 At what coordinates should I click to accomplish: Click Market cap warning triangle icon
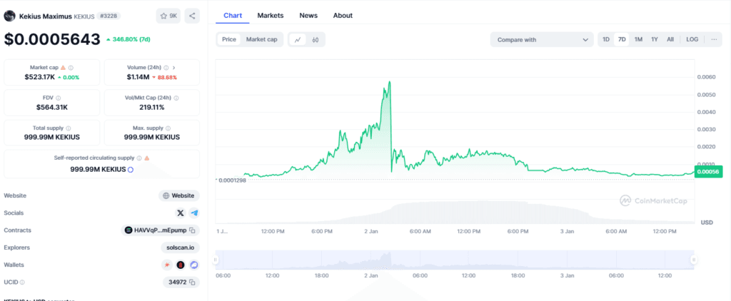[x=63, y=68]
